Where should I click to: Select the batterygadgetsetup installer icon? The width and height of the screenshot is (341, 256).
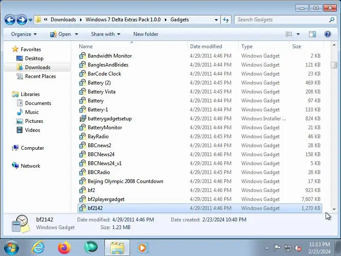pos(82,119)
